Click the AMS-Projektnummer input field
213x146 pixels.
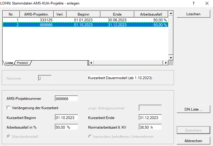tap(66, 99)
